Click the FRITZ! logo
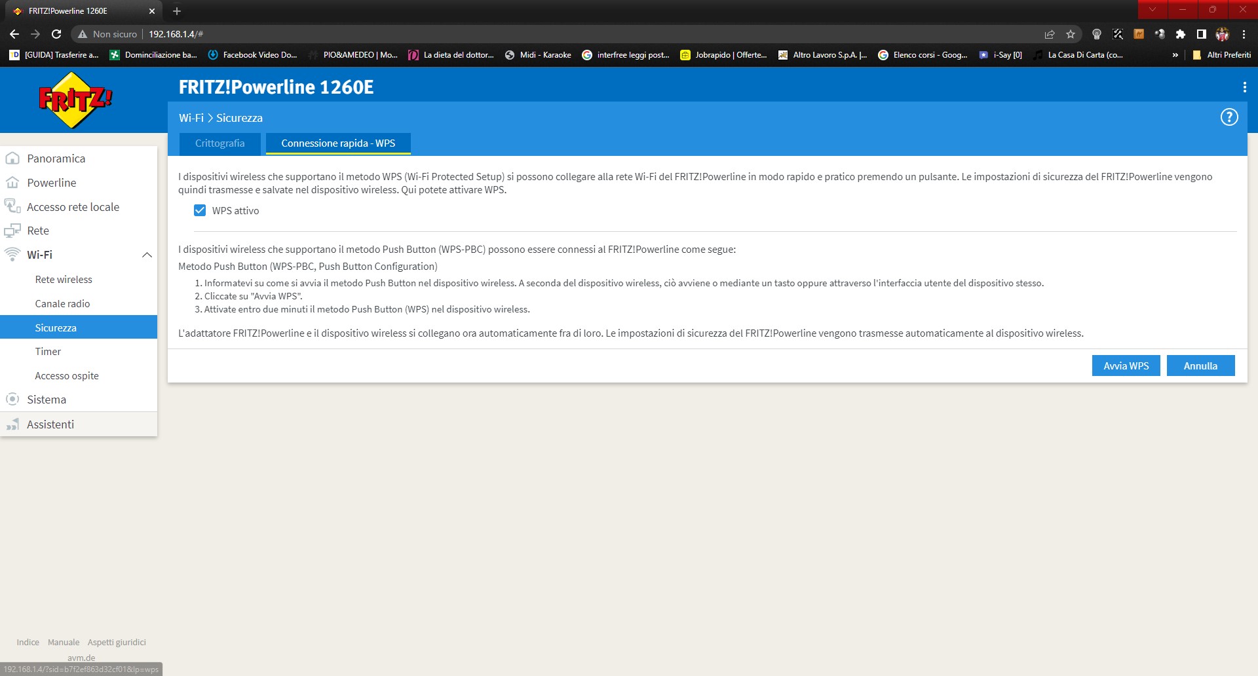 click(75, 100)
